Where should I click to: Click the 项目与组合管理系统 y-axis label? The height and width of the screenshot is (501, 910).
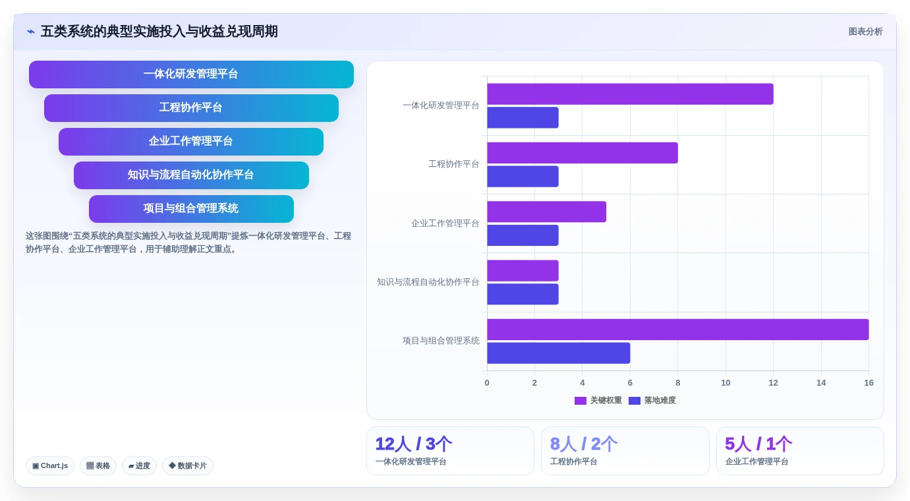pos(441,341)
